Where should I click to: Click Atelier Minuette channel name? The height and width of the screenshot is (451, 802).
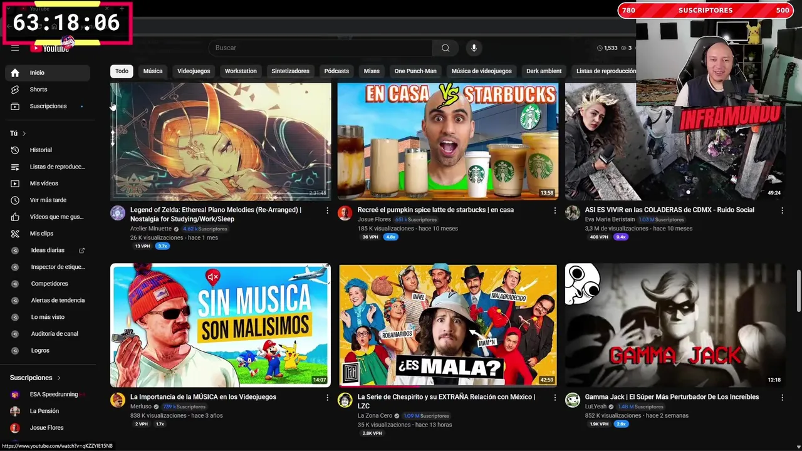click(151, 229)
